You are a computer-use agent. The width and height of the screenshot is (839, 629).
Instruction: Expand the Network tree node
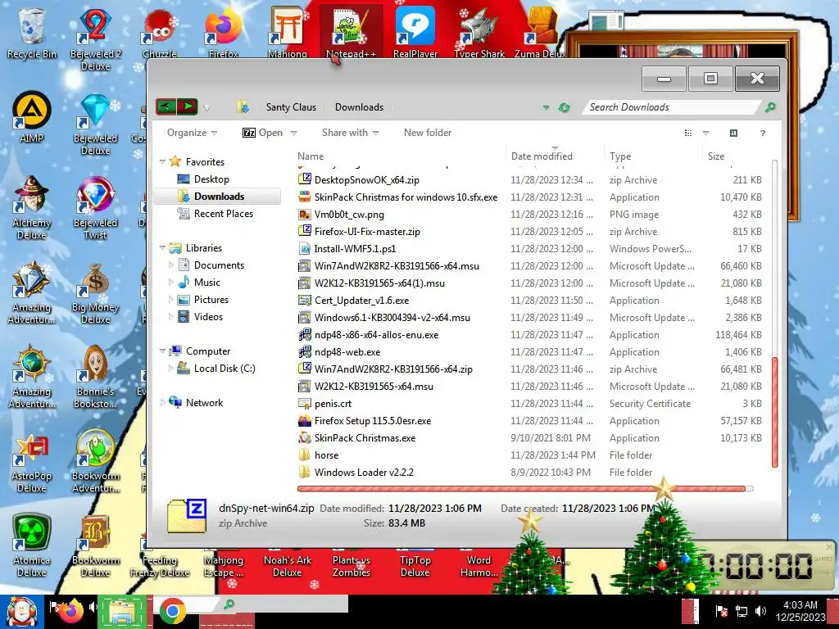[x=162, y=403]
